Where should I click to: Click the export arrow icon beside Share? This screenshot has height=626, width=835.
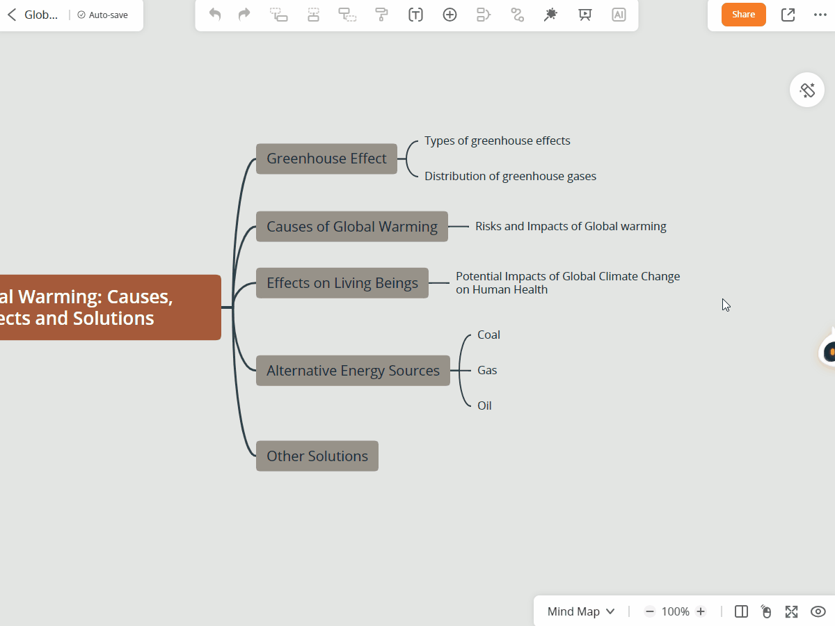[788, 15]
